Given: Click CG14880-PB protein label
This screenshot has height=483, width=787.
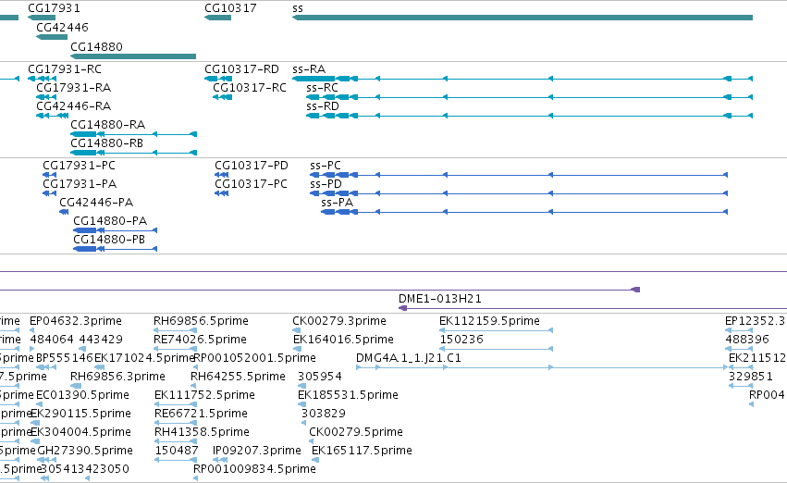Looking at the screenshot, I should (109, 240).
